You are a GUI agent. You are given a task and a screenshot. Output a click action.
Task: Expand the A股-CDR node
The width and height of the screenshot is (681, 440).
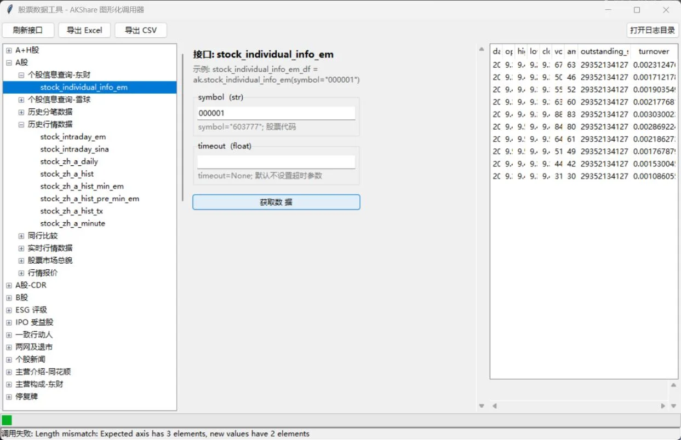point(9,285)
